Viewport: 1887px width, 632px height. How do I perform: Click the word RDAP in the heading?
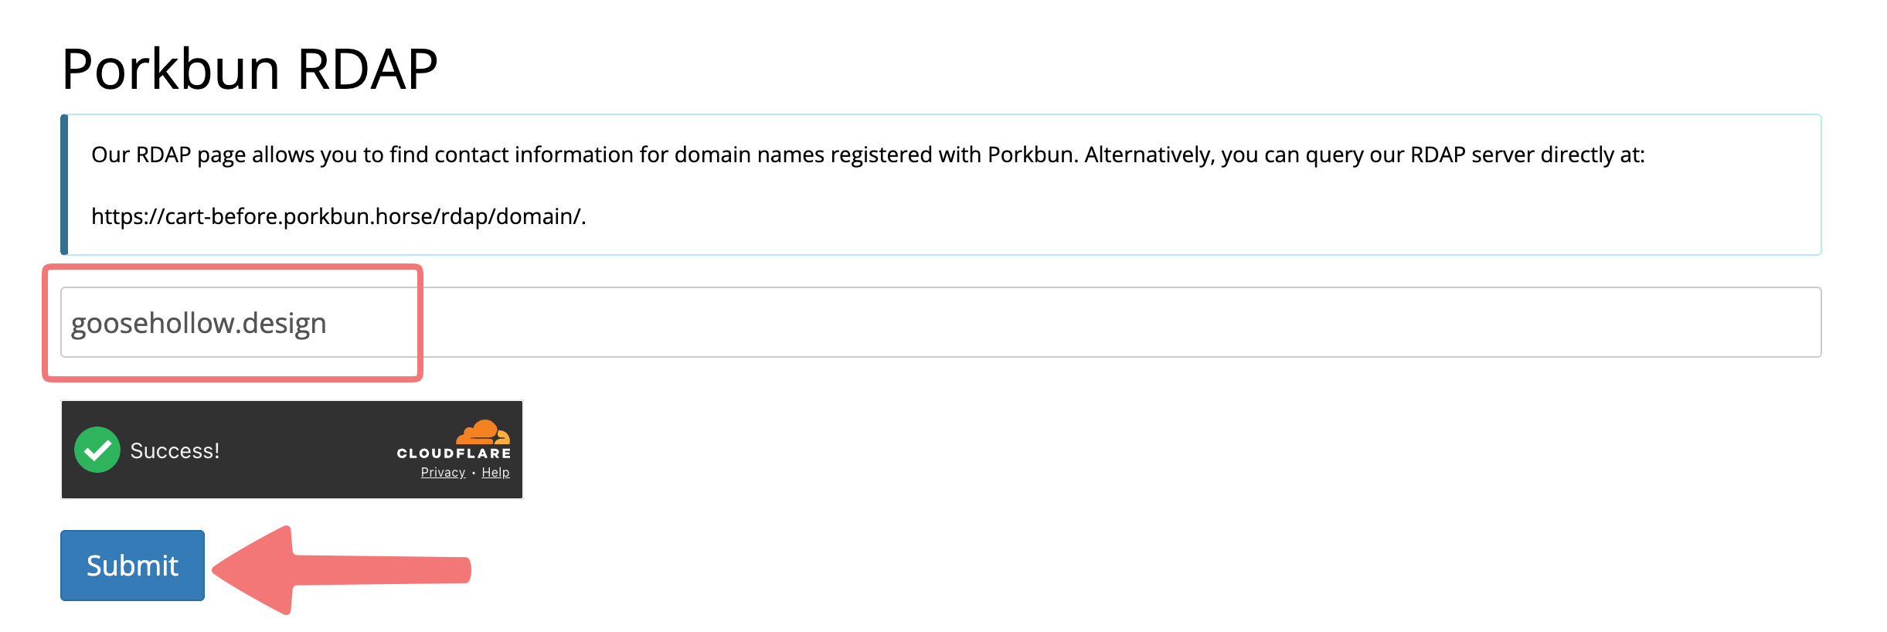(368, 69)
